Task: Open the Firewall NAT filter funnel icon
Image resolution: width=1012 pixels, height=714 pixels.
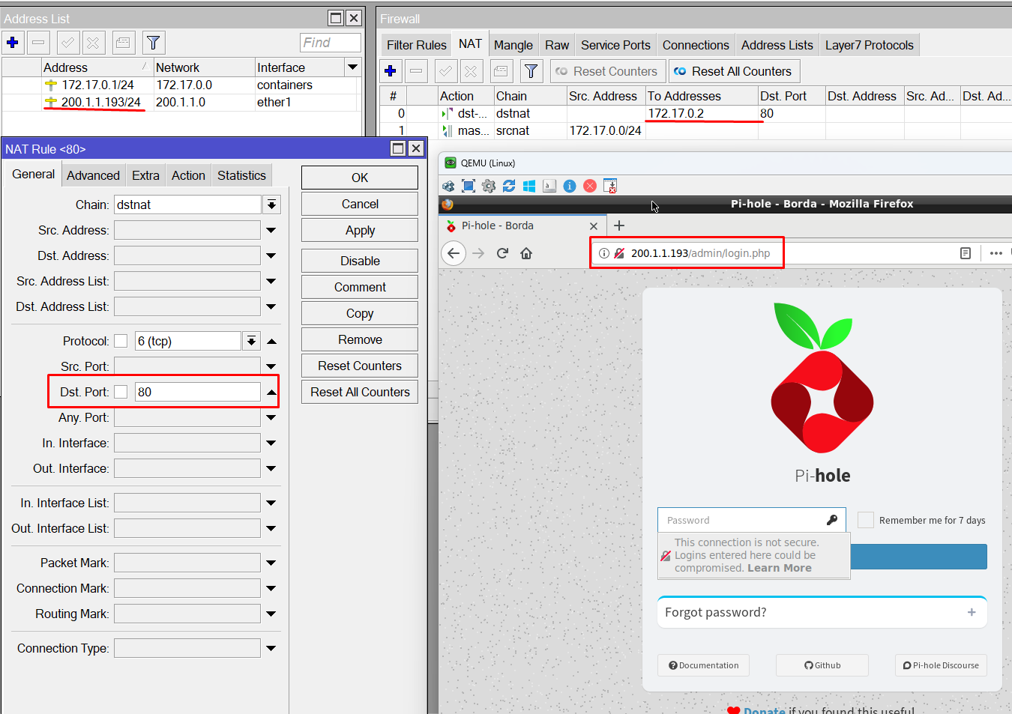Action: tap(531, 71)
